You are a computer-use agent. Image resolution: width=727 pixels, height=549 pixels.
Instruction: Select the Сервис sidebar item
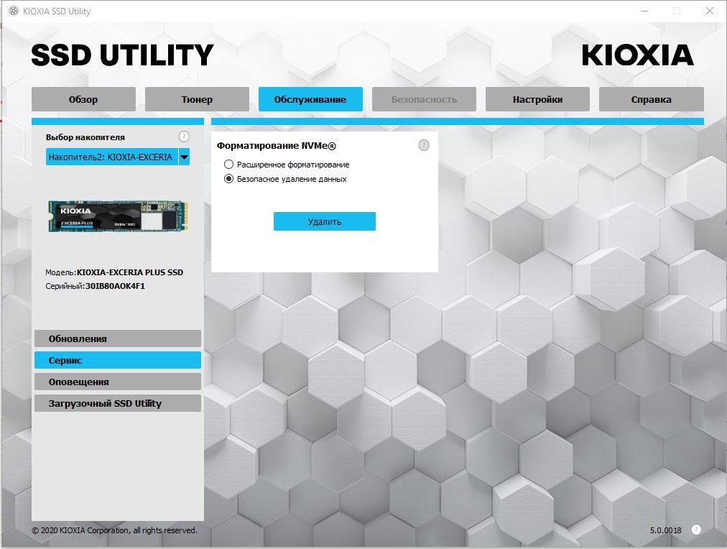118,360
